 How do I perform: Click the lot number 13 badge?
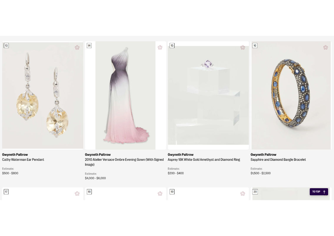tap(6, 45)
